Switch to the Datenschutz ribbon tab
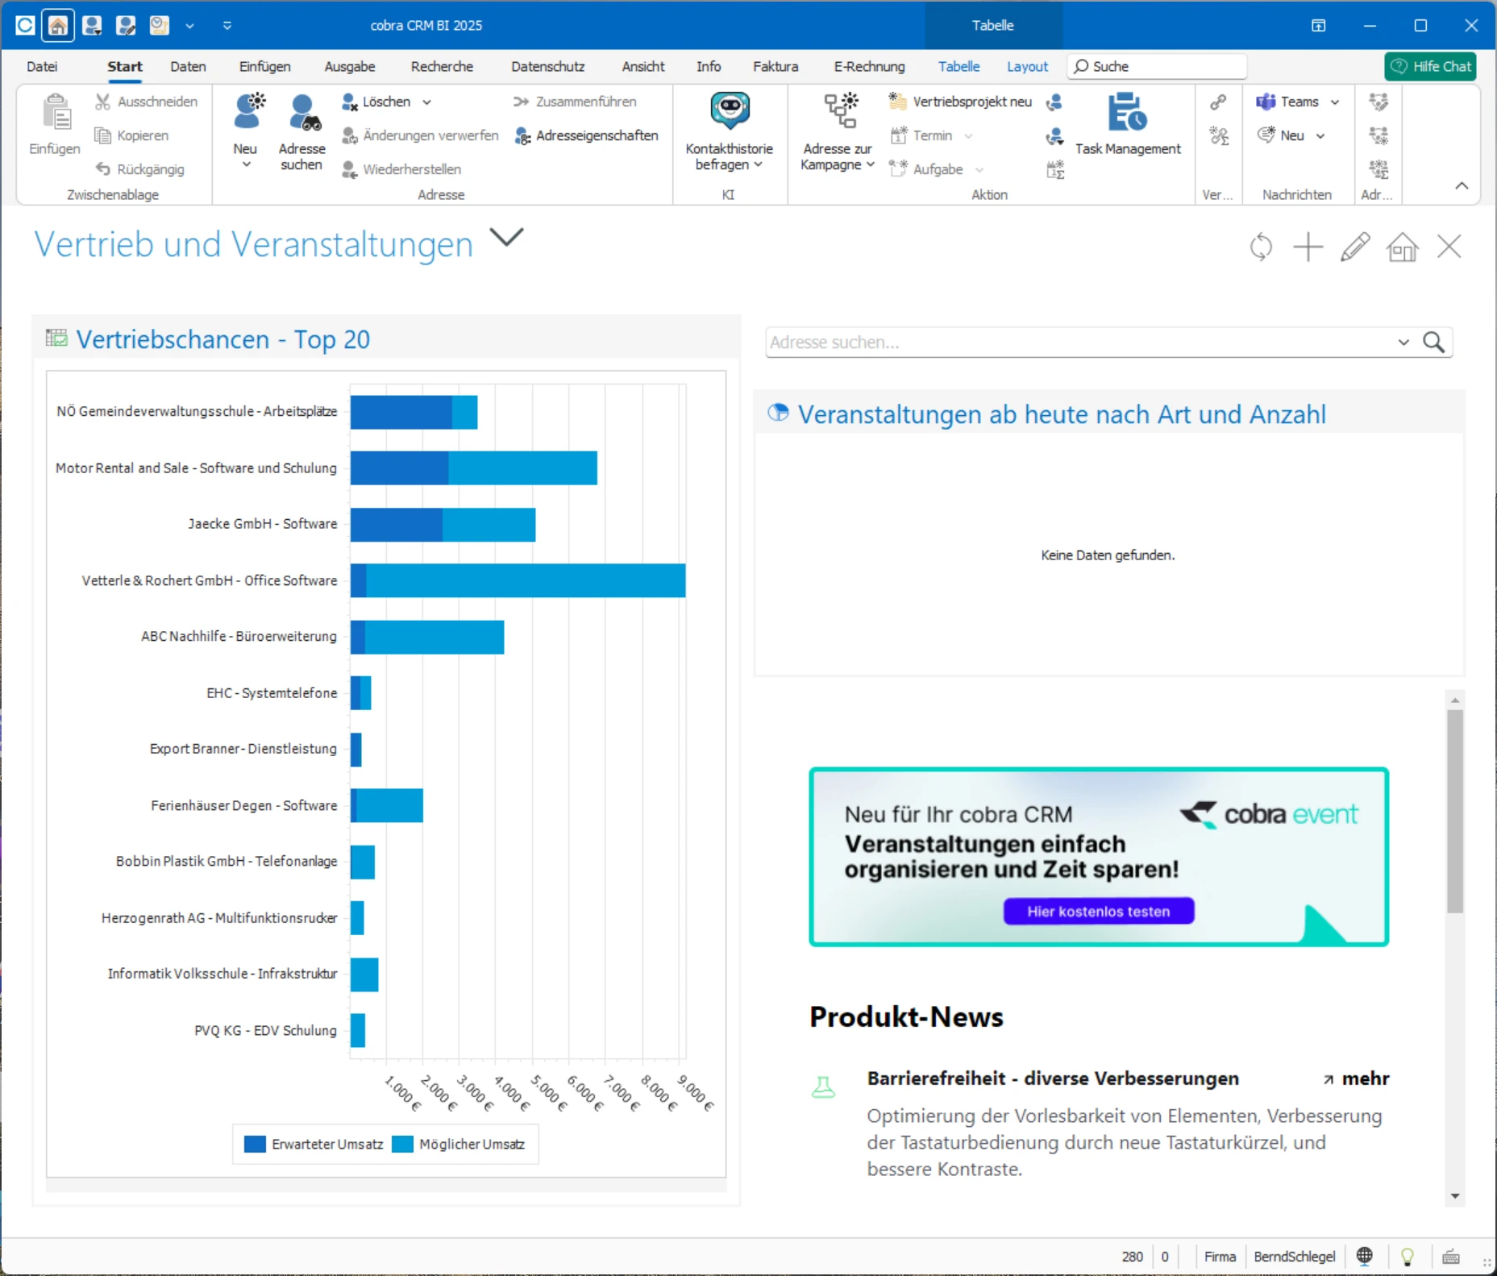Image resolution: width=1497 pixels, height=1276 pixels. coord(547,67)
